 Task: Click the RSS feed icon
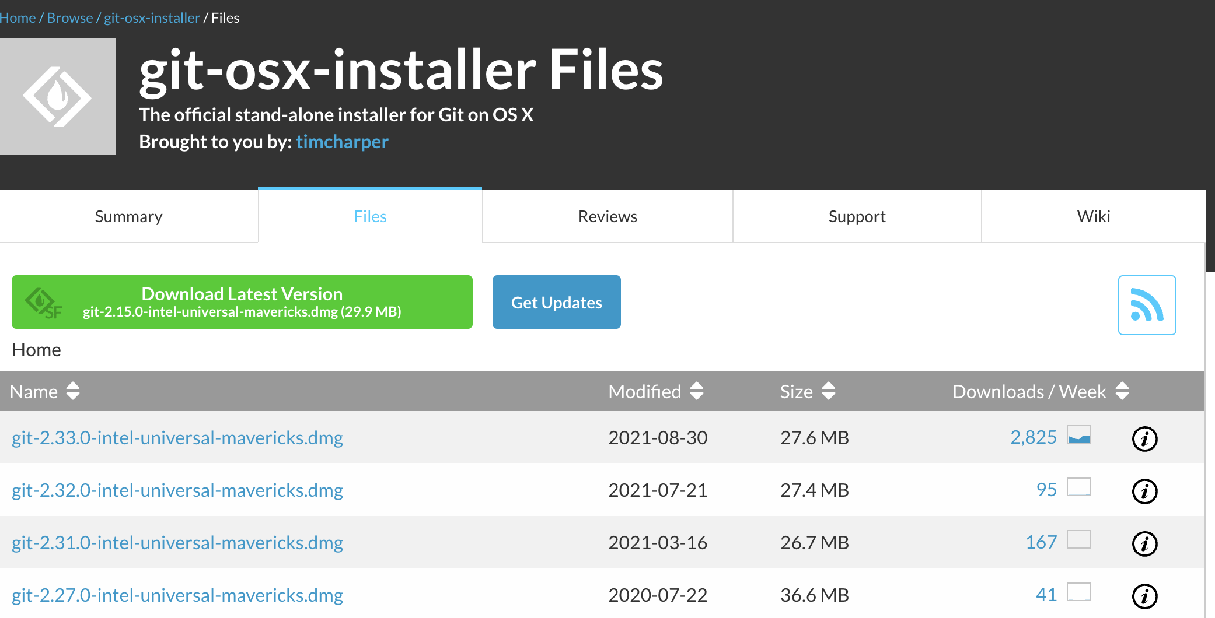pos(1147,305)
